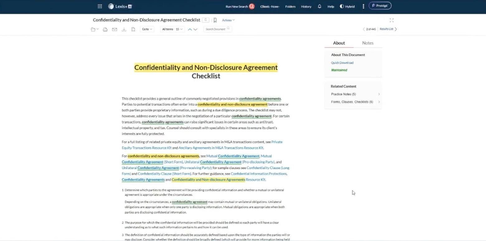486x241 pixels.
Task: Open the All terms dropdown
Action: (x=172, y=29)
